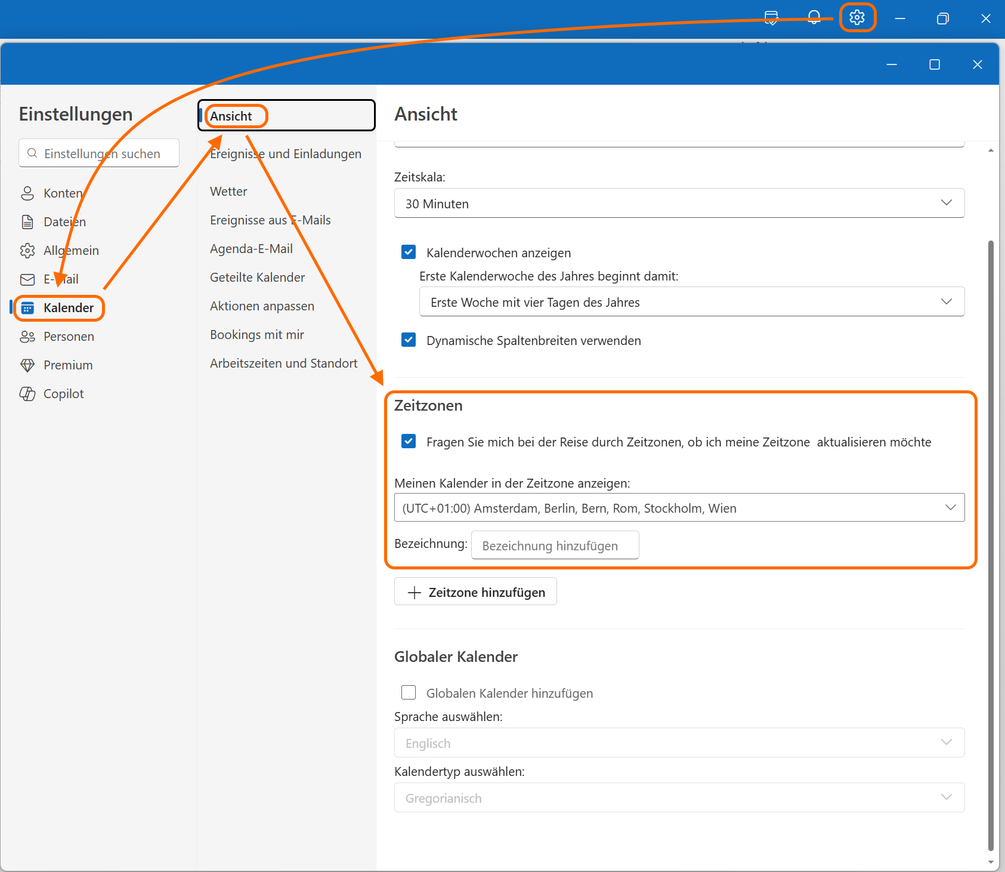
Task: Expand the Zeitskala 30 Minuten dropdown
Action: pos(679,204)
